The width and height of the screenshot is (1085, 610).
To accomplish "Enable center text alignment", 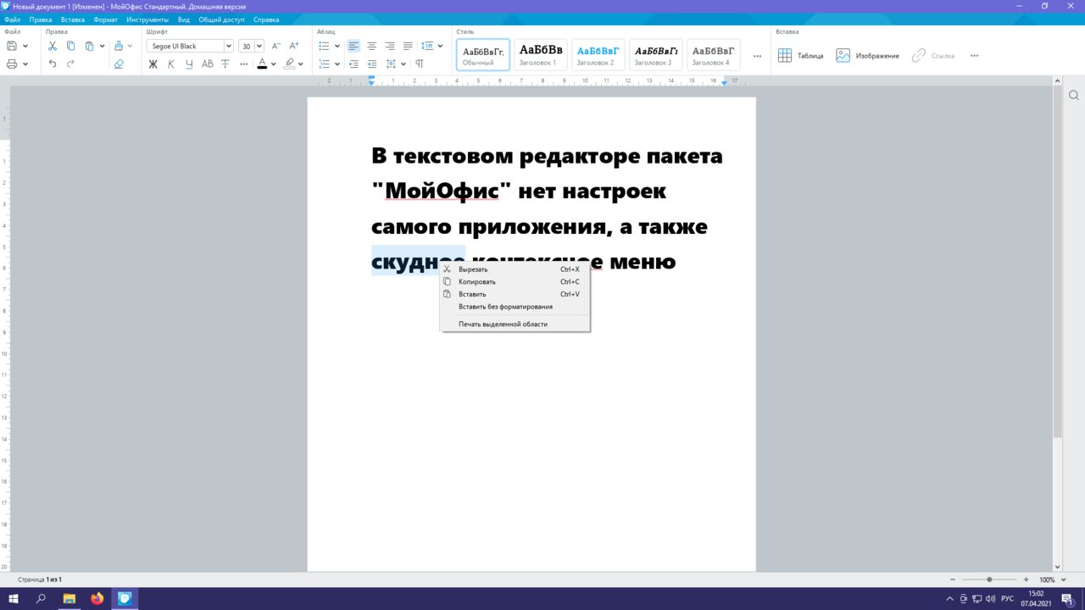I will tap(371, 46).
